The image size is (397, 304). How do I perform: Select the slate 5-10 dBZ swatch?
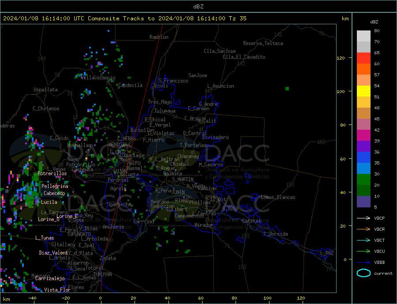(363, 202)
